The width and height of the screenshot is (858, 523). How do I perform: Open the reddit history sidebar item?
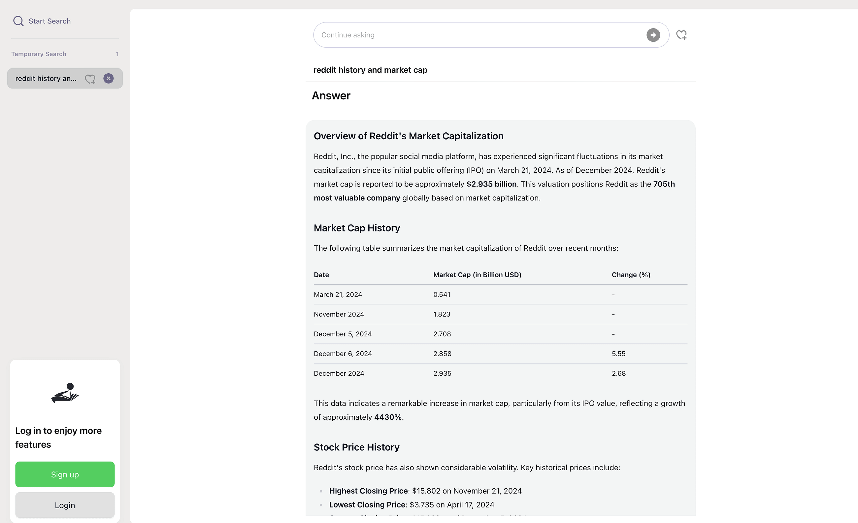46,78
